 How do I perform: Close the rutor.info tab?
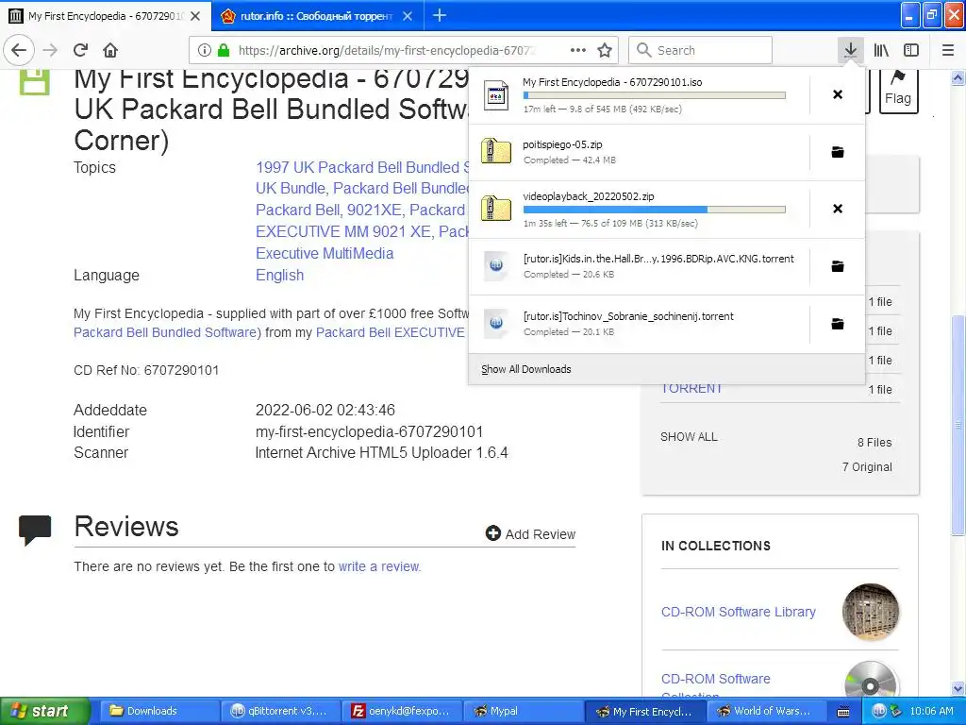point(408,16)
